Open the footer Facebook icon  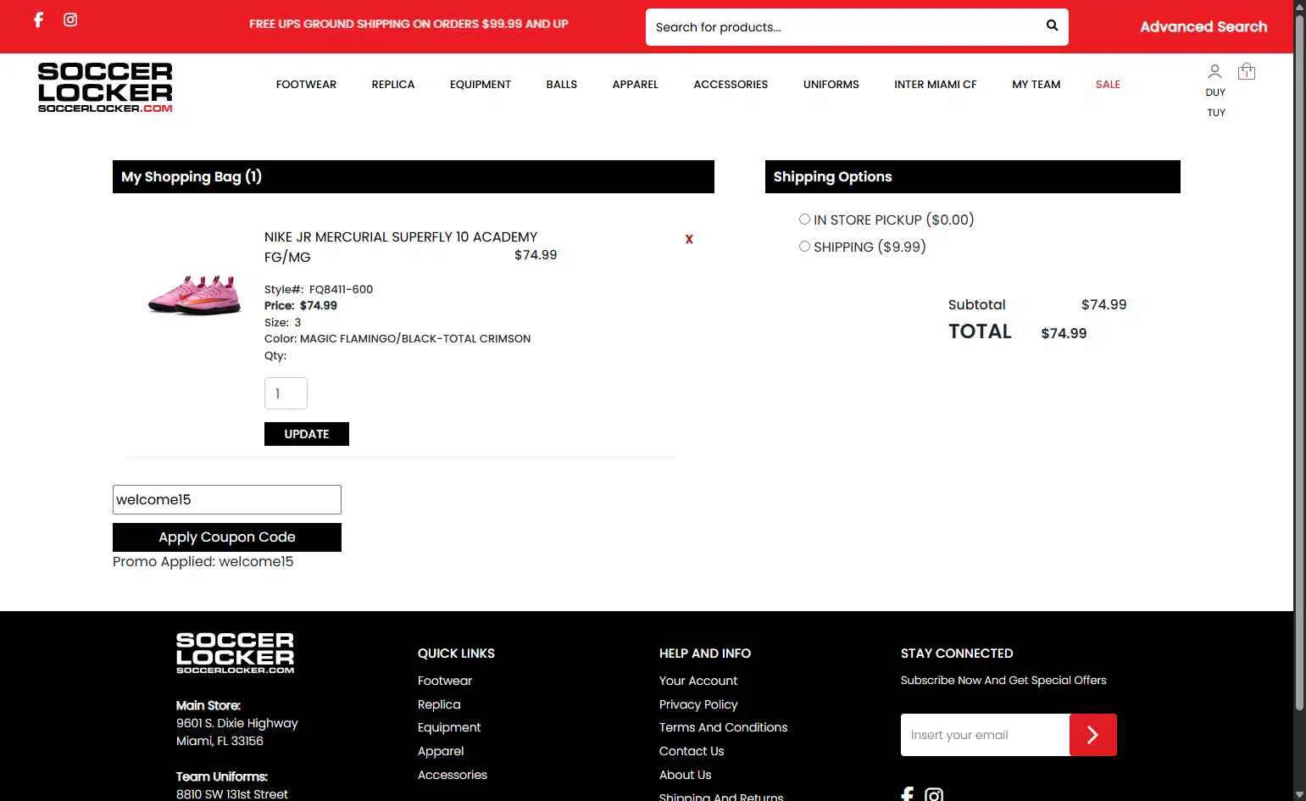click(x=908, y=794)
